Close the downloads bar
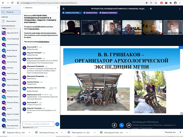 coord(180,132)
